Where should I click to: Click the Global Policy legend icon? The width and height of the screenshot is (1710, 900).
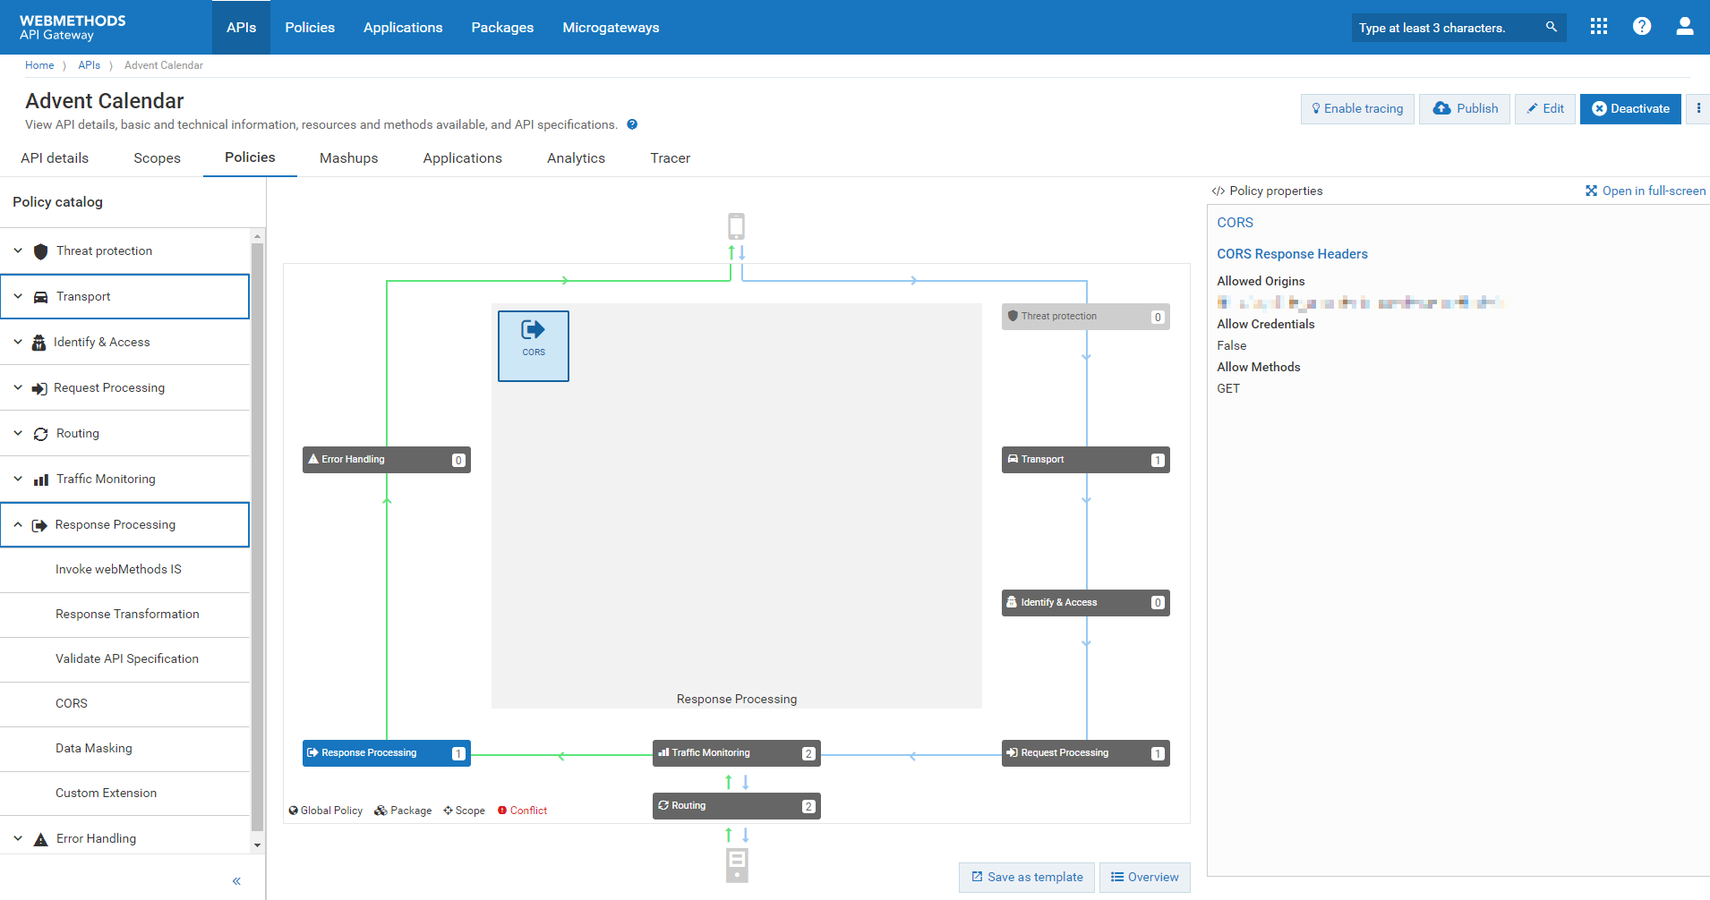(x=293, y=811)
